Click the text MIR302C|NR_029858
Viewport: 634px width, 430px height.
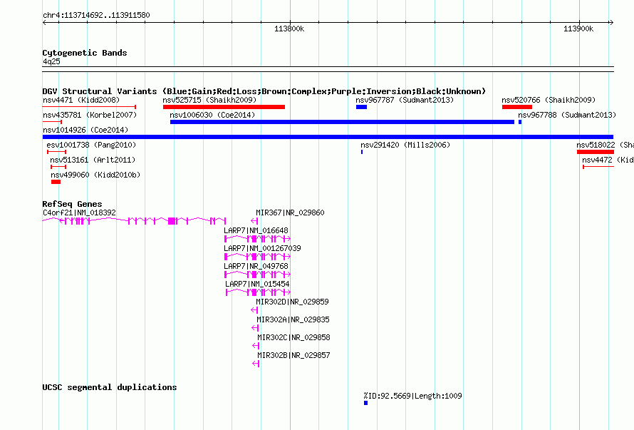point(293,337)
